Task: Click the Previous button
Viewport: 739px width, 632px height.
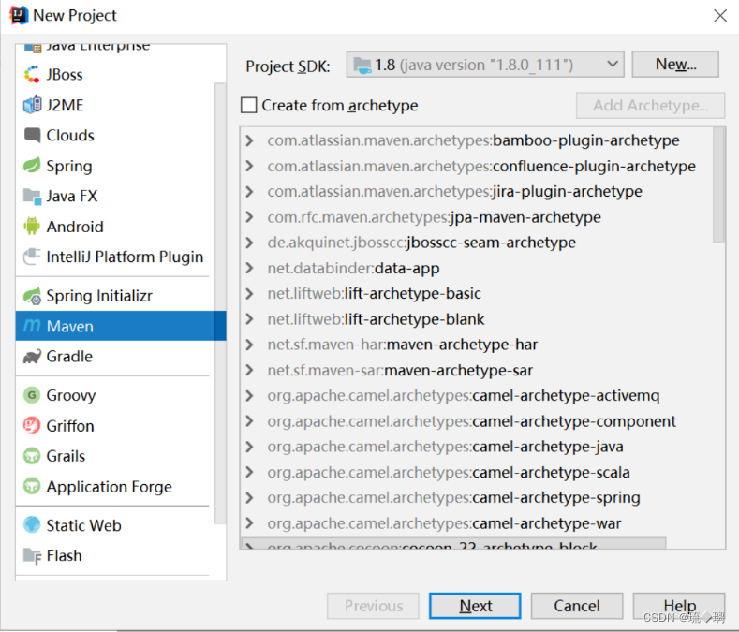Action: tap(374, 606)
